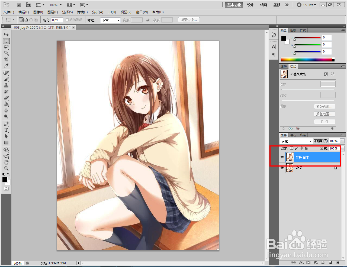Select the Crop tool
This screenshot has height=267, width=347.
pos(6,59)
